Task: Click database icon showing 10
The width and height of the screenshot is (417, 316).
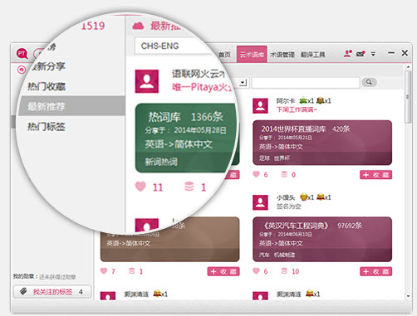Action: tap(284, 271)
